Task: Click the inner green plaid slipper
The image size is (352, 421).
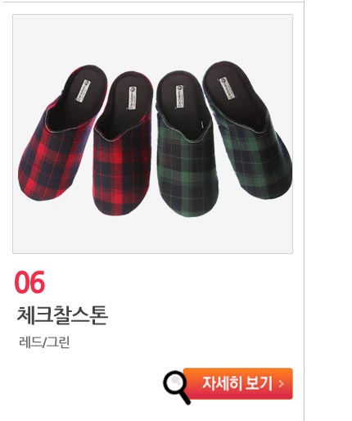Action: (187, 143)
